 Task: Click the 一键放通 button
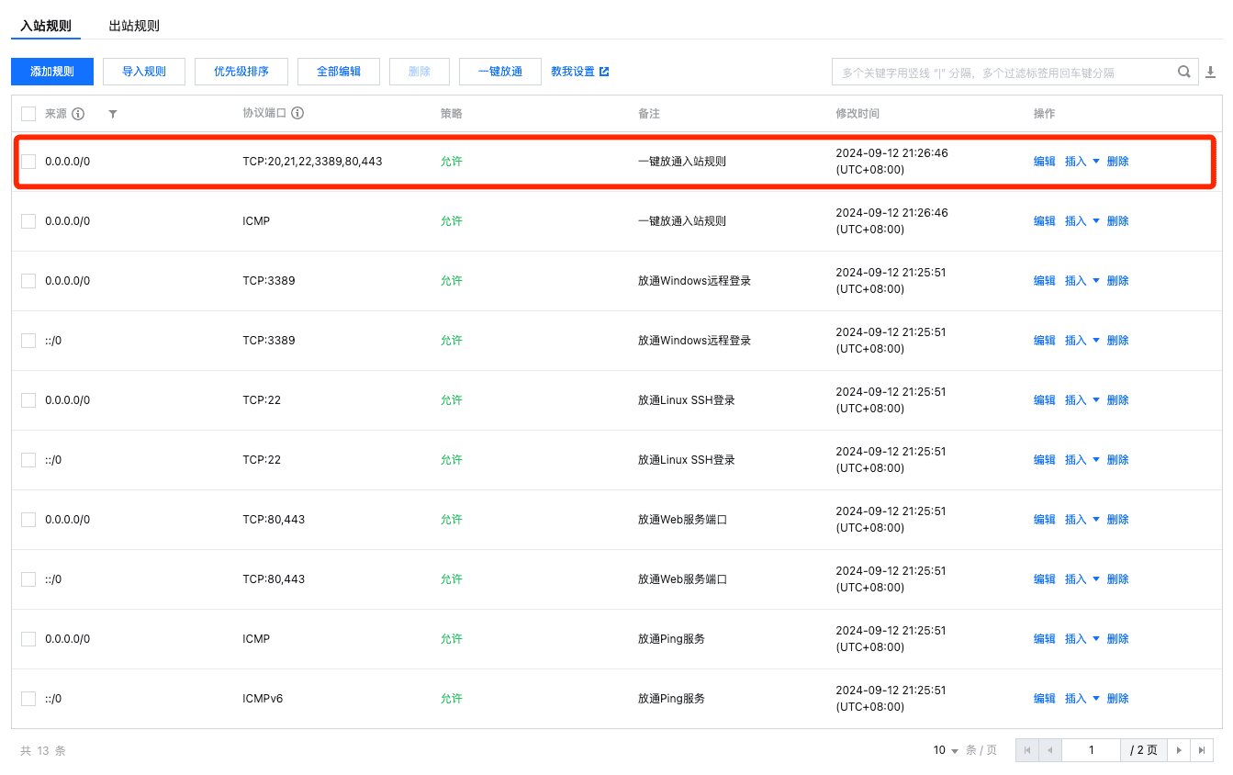coord(499,71)
